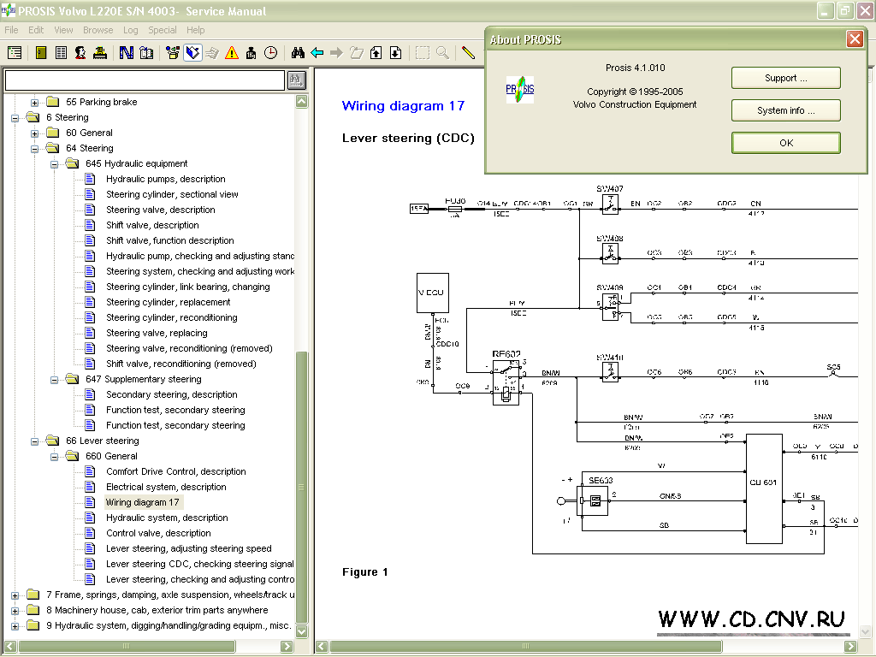
Task: Click the magnifying glass zoom icon
Action: [442, 52]
